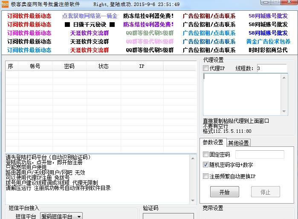Click the app icon in the title bar
This screenshot has height=219, width=298.
(x=4, y=4)
